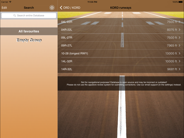The width and height of the screenshot is (184, 138).
Task: Go back using the chevron arrow icon
Action: pyautogui.click(x=61, y=8)
